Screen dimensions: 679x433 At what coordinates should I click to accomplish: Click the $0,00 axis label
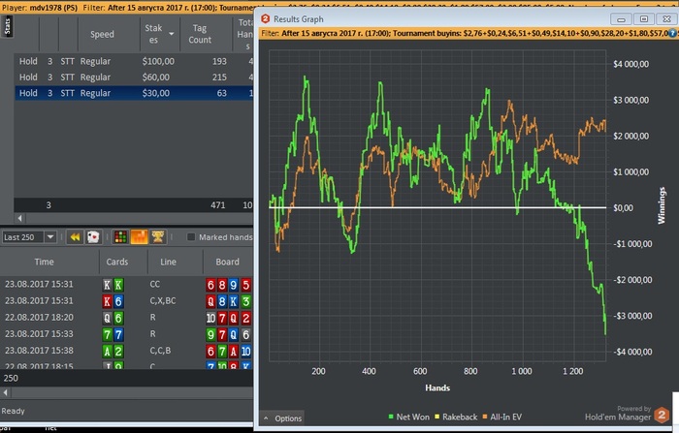click(623, 208)
